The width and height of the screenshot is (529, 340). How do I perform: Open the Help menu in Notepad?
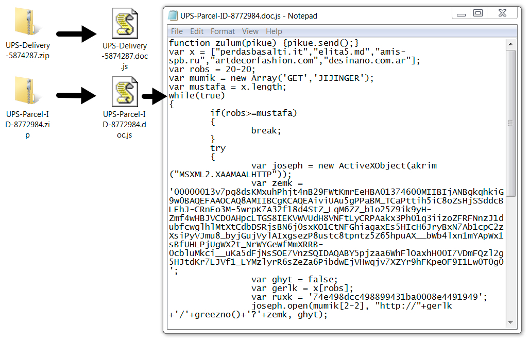coord(274,31)
